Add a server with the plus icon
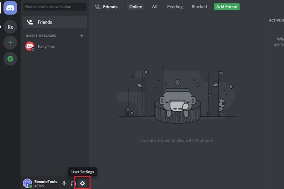This screenshot has height=189, width=284. click(10, 43)
